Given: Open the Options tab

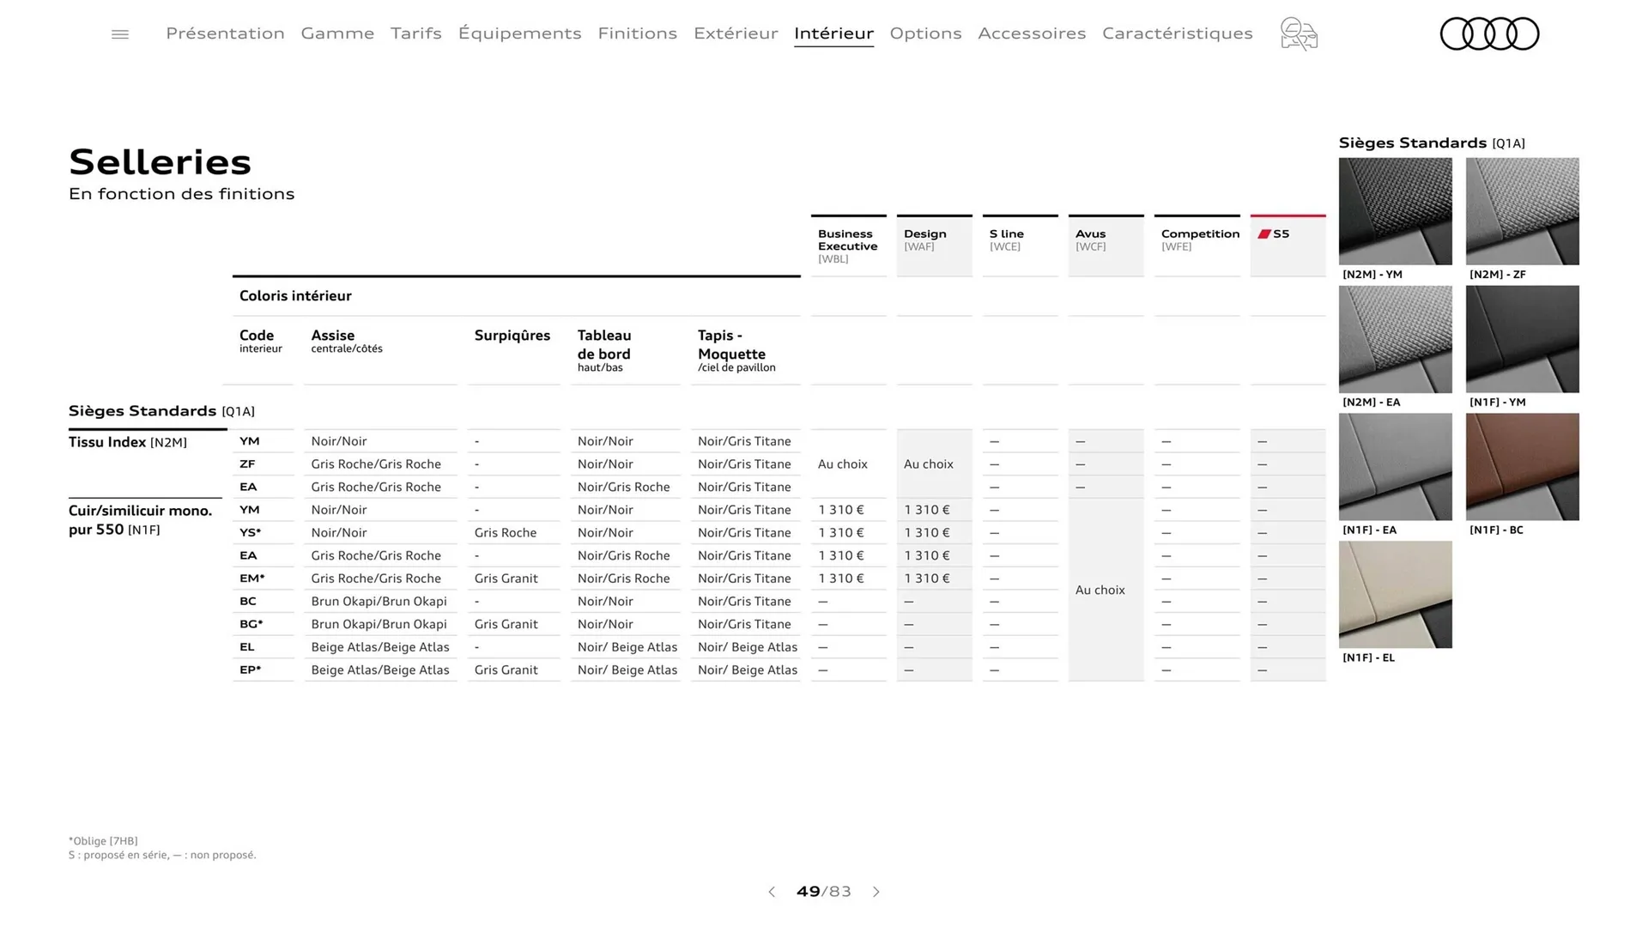Looking at the screenshot, I should point(925,33).
